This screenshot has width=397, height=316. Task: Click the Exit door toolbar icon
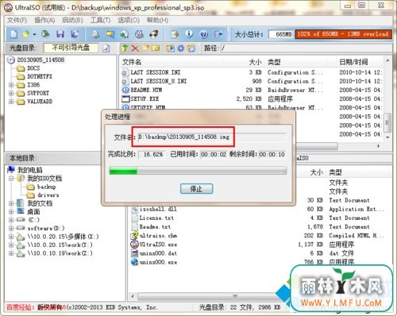218,34
